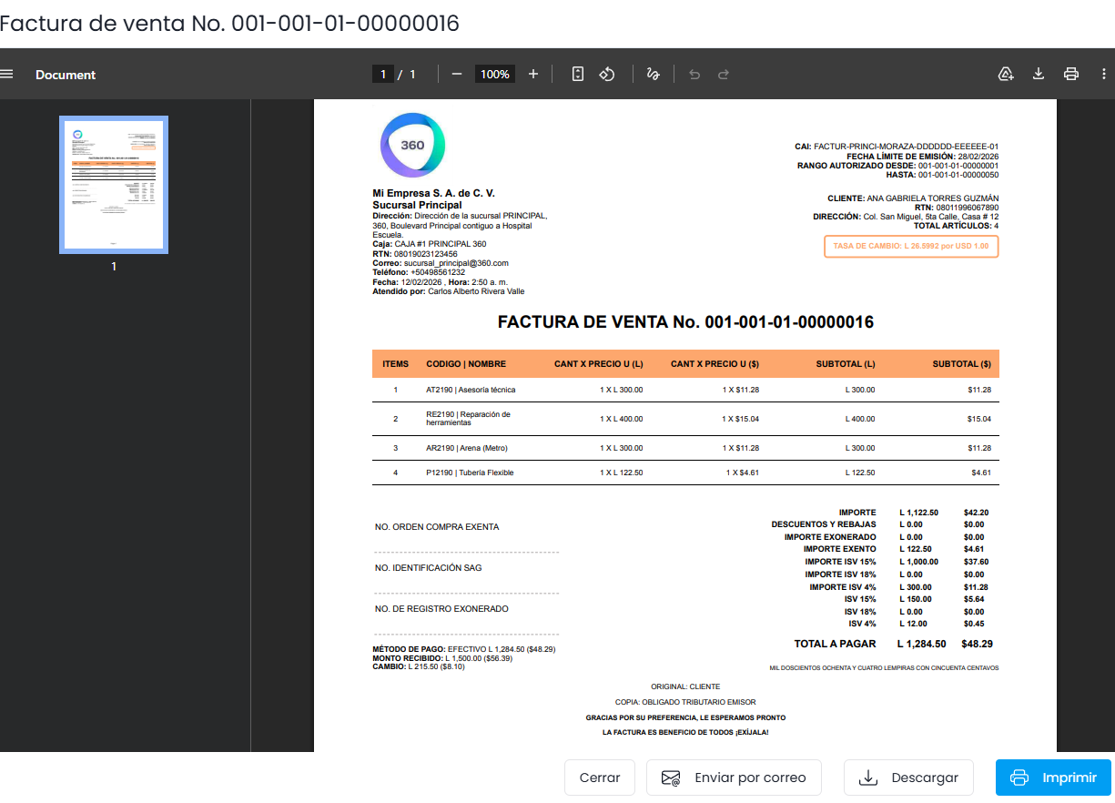Viewport: 1115px width, 803px height.
Task: Click the 100% zoom level field
Action: [495, 74]
